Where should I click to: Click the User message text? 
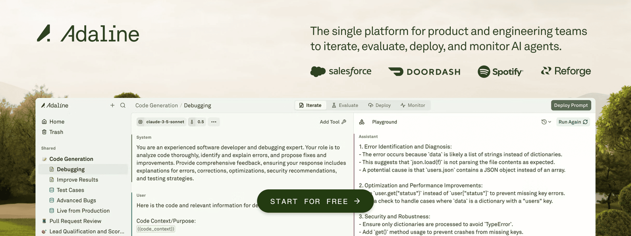tap(197, 205)
